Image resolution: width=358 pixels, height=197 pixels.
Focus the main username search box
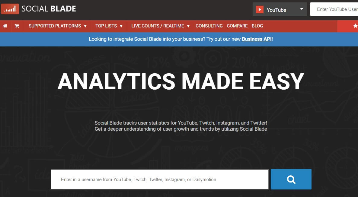tap(159, 180)
